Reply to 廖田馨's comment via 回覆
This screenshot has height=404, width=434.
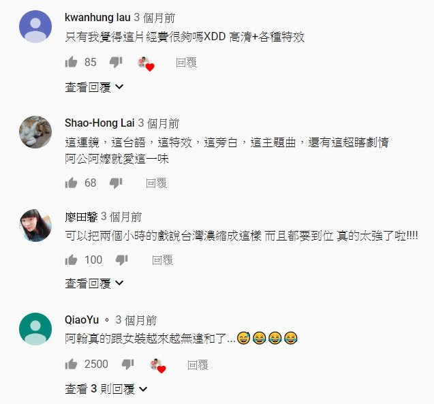(x=162, y=260)
